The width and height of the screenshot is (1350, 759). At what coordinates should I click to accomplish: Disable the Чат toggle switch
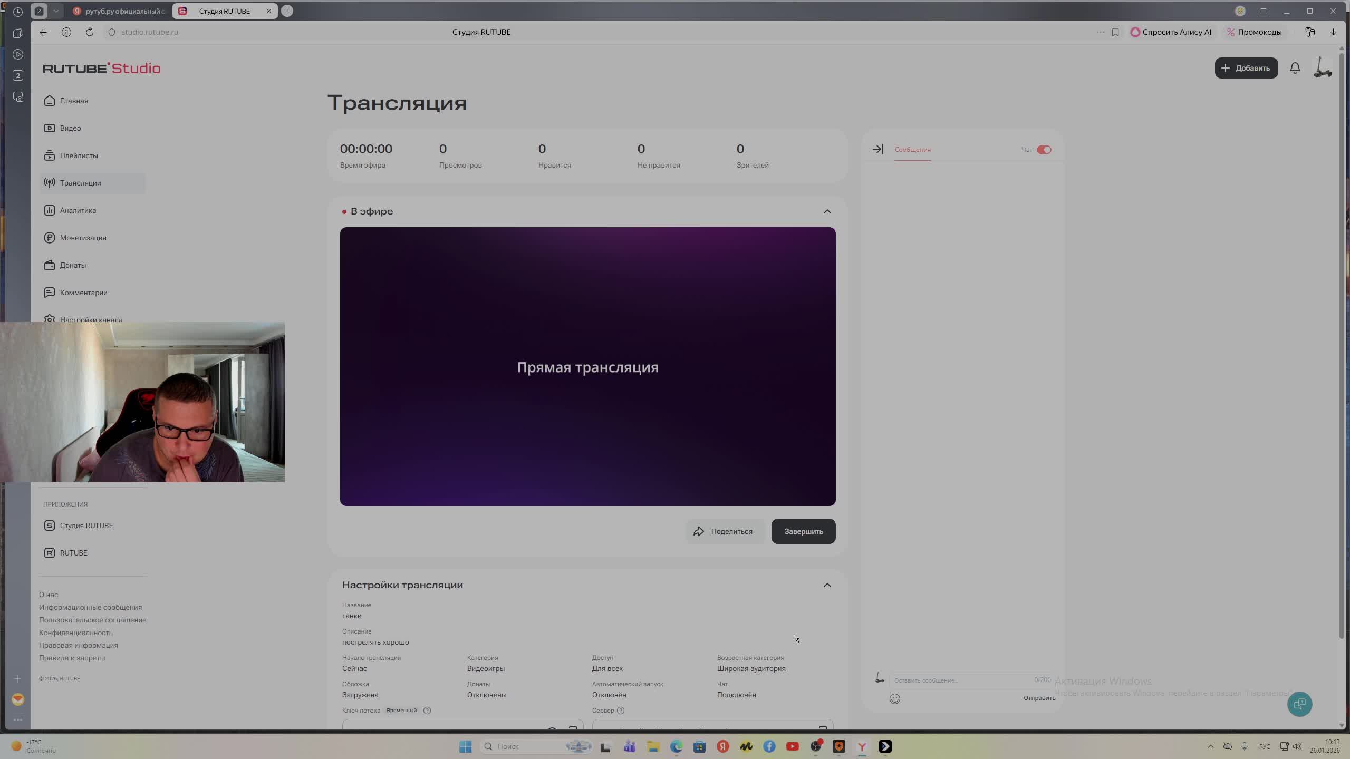click(1044, 150)
